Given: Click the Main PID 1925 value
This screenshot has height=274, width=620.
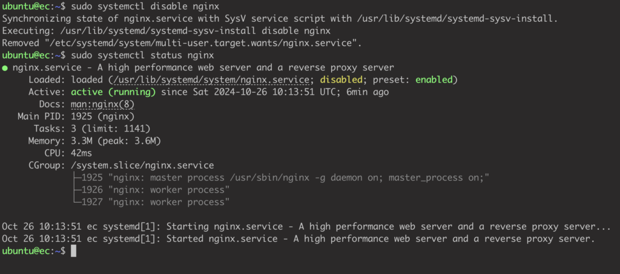Looking at the screenshot, I should [103, 117].
